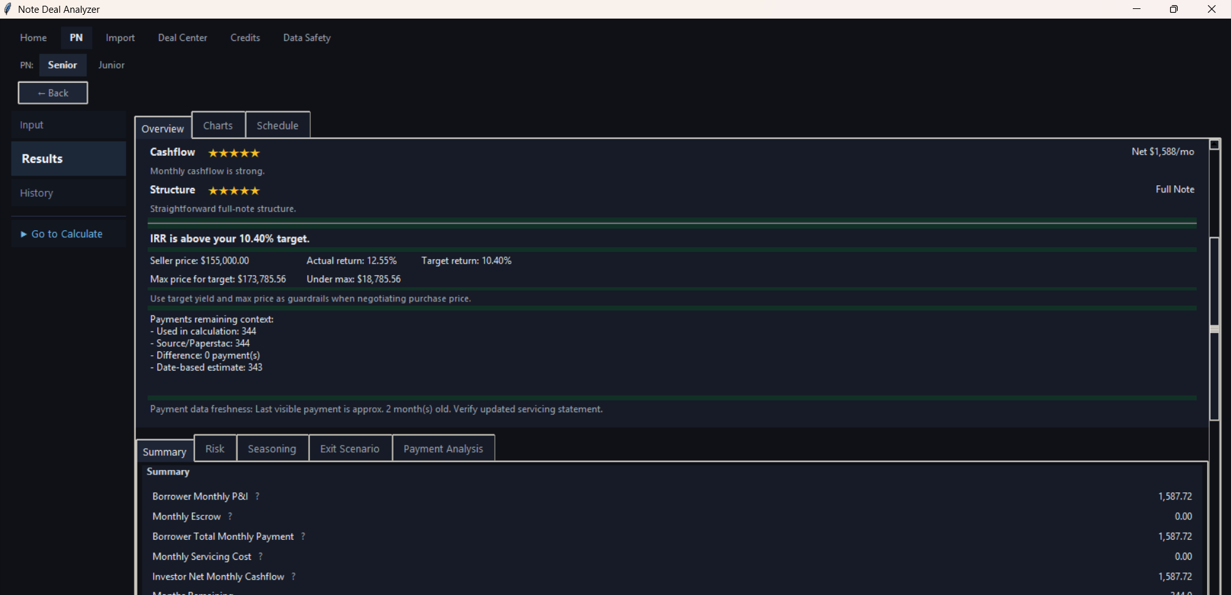Open the Home menu
Viewport: 1231px width, 595px height.
33,38
